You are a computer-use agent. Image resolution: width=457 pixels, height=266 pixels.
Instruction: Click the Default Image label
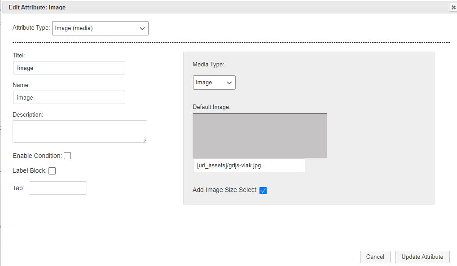(x=211, y=107)
